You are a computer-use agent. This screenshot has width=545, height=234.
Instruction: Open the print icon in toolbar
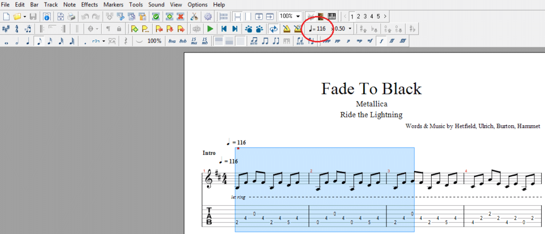tap(71, 16)
